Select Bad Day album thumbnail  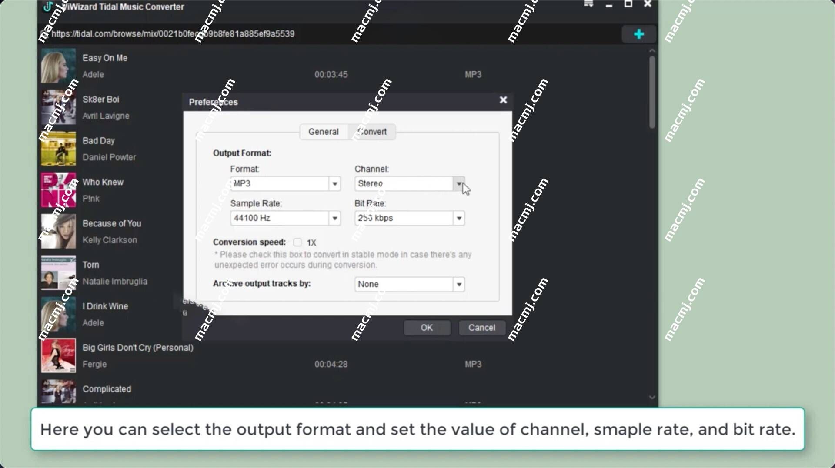tap(58, 149)
